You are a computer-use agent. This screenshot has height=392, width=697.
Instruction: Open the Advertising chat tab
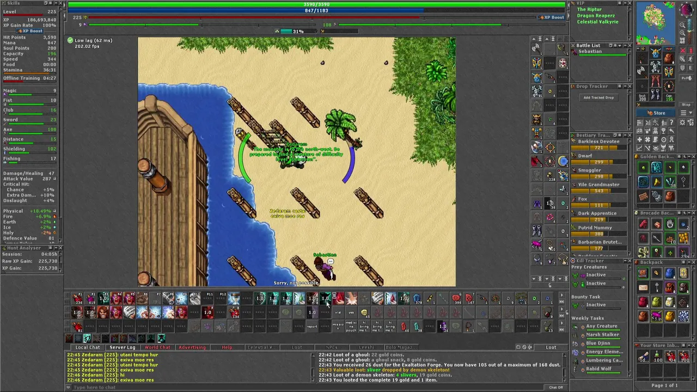[192, 347]
